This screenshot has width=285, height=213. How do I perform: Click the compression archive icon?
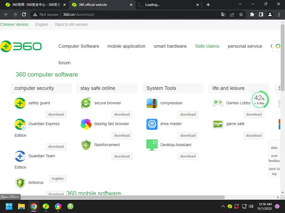coord(152,103)
